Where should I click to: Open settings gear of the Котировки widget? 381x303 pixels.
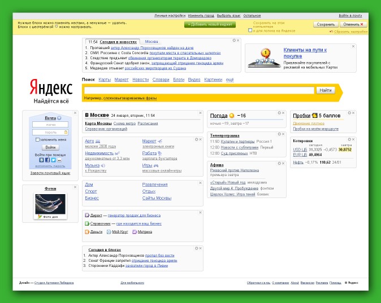[349, 139]
